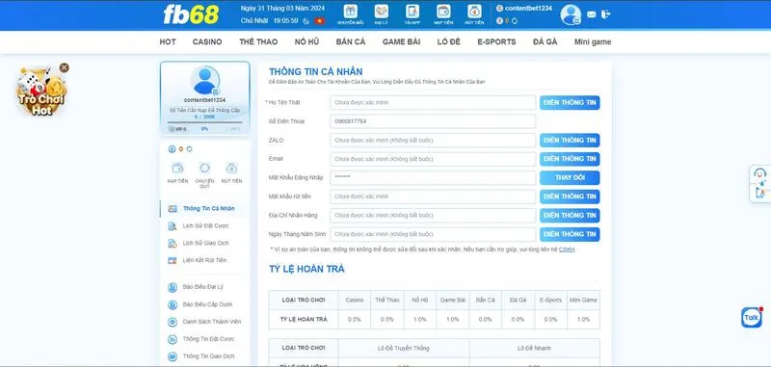Open Thông Tin Đặt Cược in sidebar
771x367 pixels.
(x=204, y=339)
